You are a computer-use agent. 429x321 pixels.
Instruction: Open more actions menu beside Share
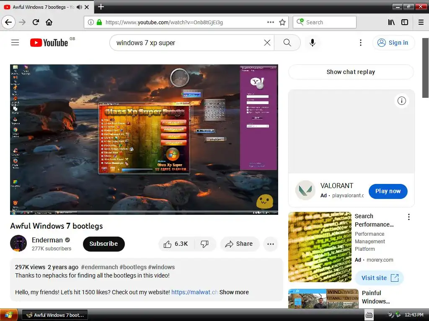[270, 244]
